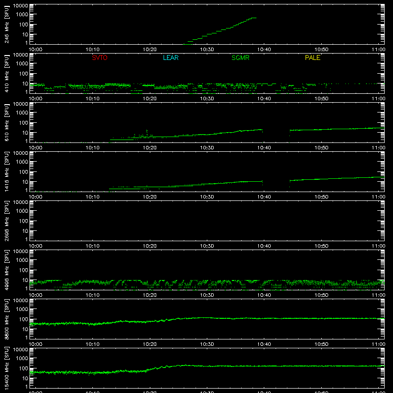This screenshot has height=393, width=393.
Task: Click 10:00 tick label under 8800 MHz panel
Action: (x=35, y=344)
